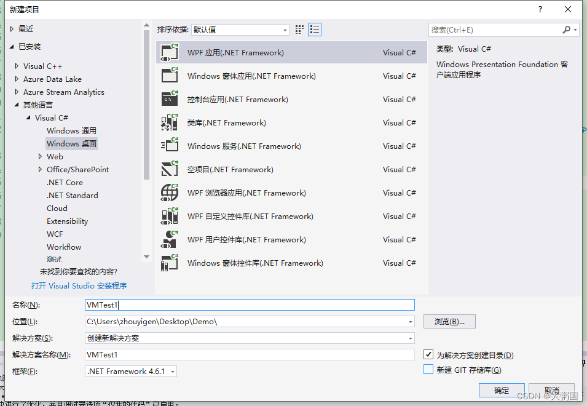This screenshot has height=406, width=587.
Task: Expand the Azure Stream Analytics node
Action: [17, 92]
